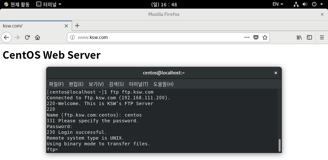Click the CentOS Web Server heading

[52, 55]
